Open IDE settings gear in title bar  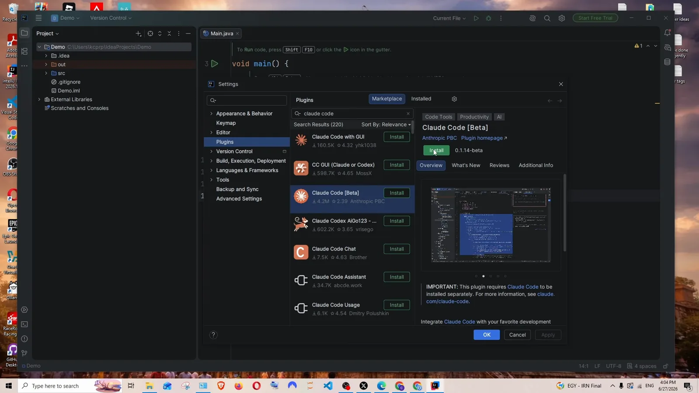(x=562, y=18)
